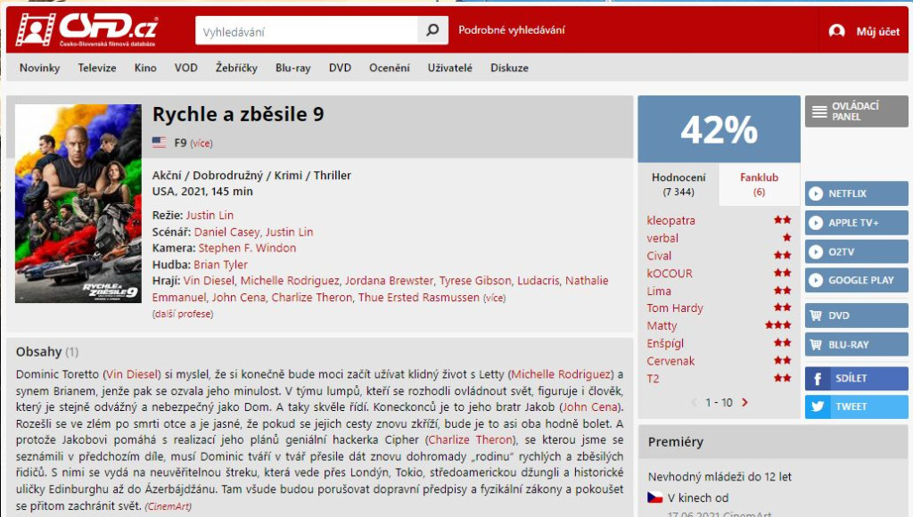The image size is (913, 517).
Task: Open user kleopatra's profile
Action: [x=670, y=221]
